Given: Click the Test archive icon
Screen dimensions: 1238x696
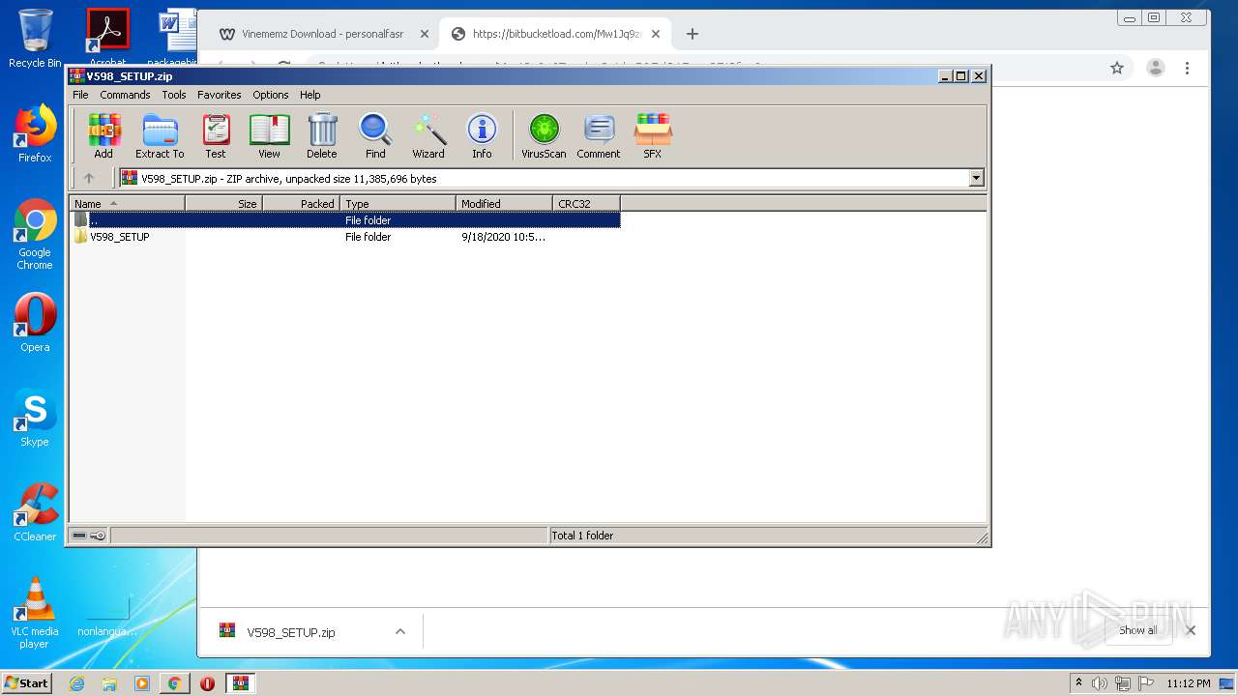Looking at the screenshot, I should click(216, 135).
